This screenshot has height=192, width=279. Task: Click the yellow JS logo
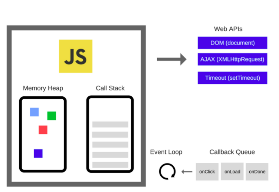pyautogui.click(x=76, y=56)
